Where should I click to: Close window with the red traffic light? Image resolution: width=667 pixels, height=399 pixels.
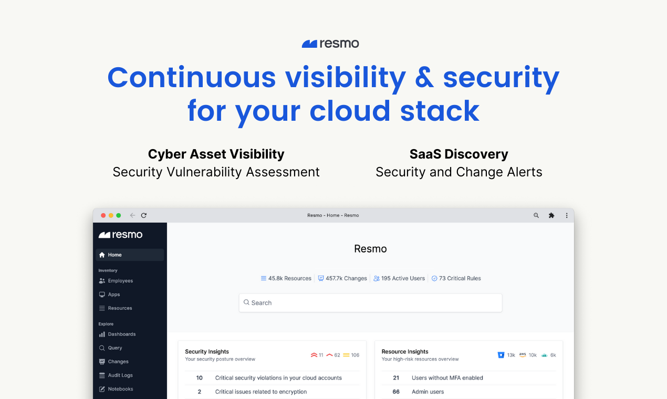click(x=103, y=215)
